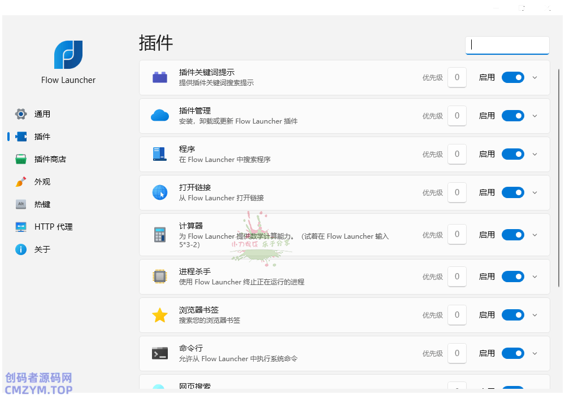Disable the 插件关键词提示 plugin toggle
The height and width of the screenshot is (395, 565).
512,77
